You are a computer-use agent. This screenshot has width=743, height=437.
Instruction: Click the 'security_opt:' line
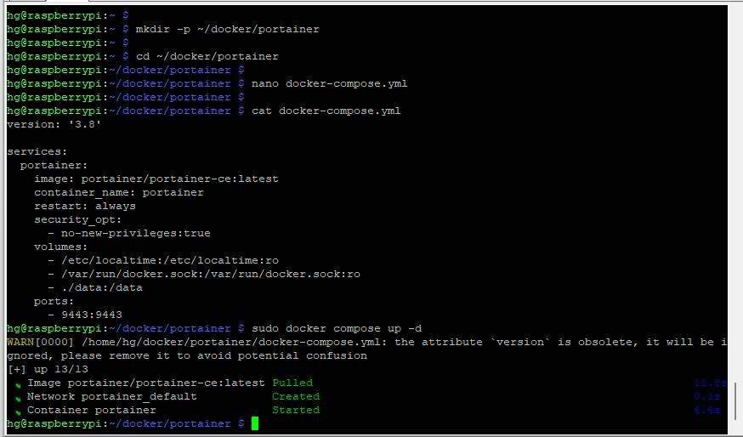tap(77, 220)
